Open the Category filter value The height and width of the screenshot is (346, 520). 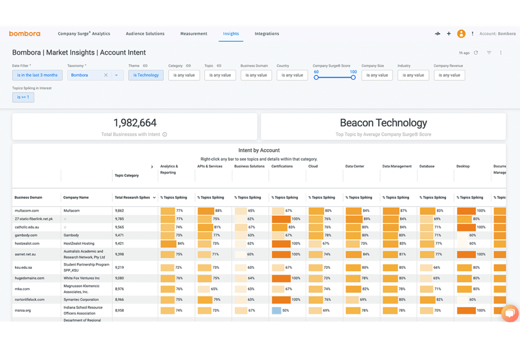click(x=184, y=75)
